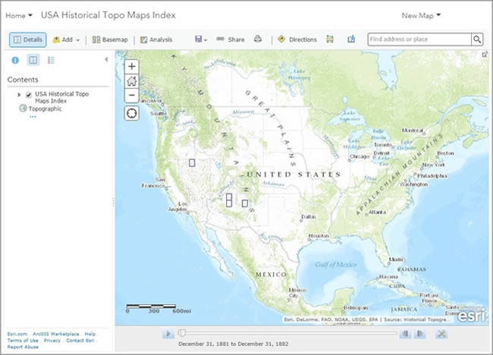
Task: Open the Privacy link
Action: pos(52,341)
